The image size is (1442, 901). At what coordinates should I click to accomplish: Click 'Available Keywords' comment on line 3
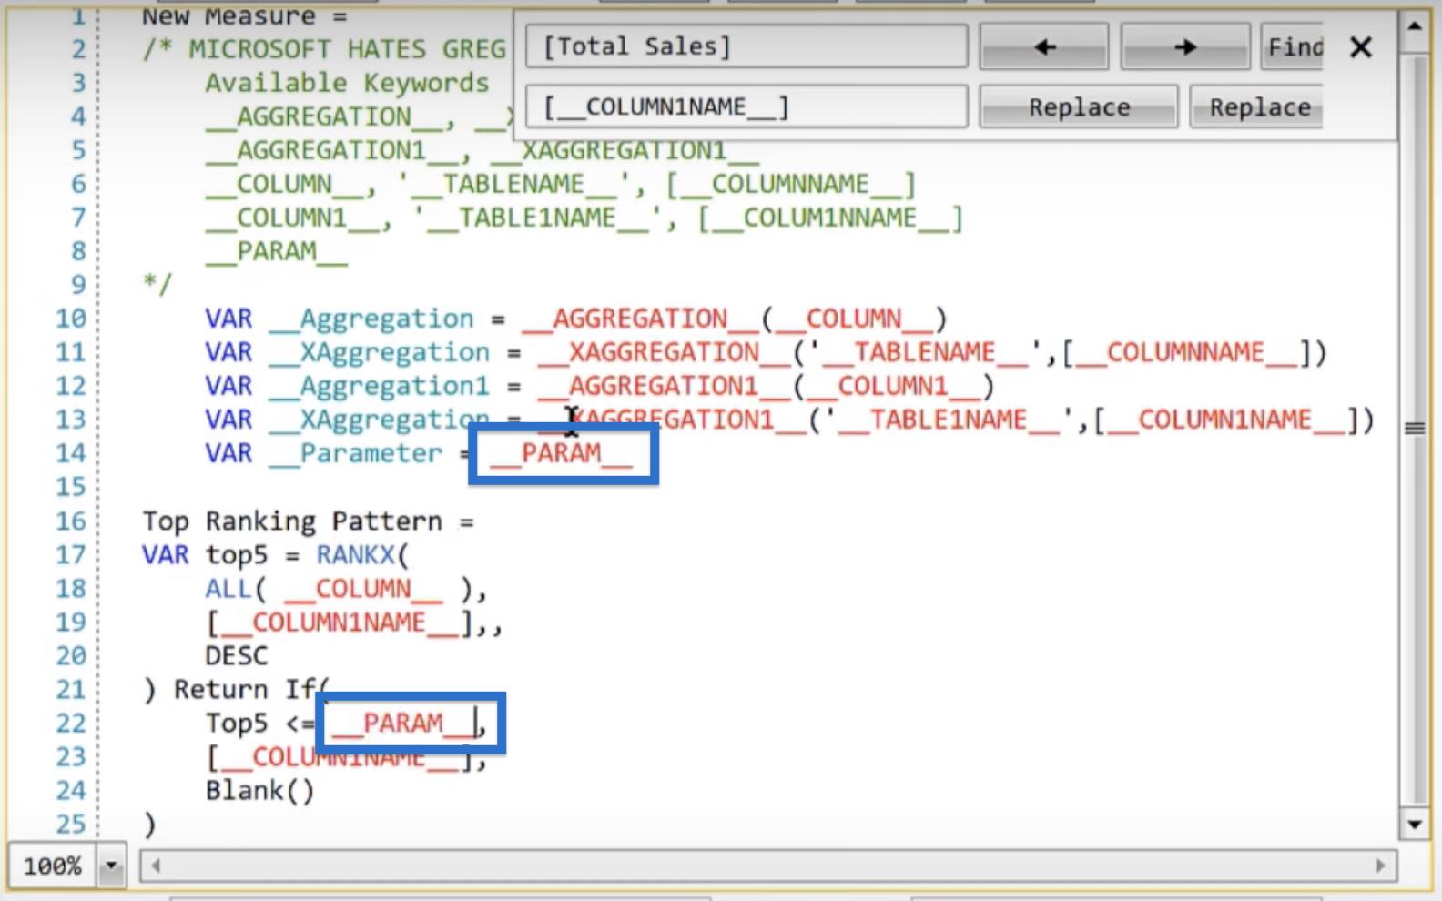coord(347,83)
